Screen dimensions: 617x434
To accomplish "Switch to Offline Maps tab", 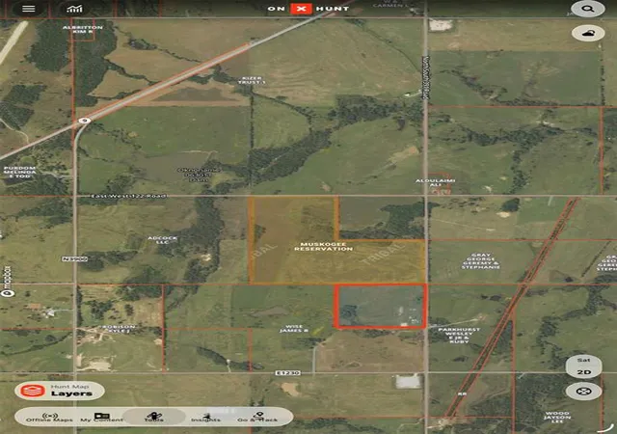I will (49, 417).
